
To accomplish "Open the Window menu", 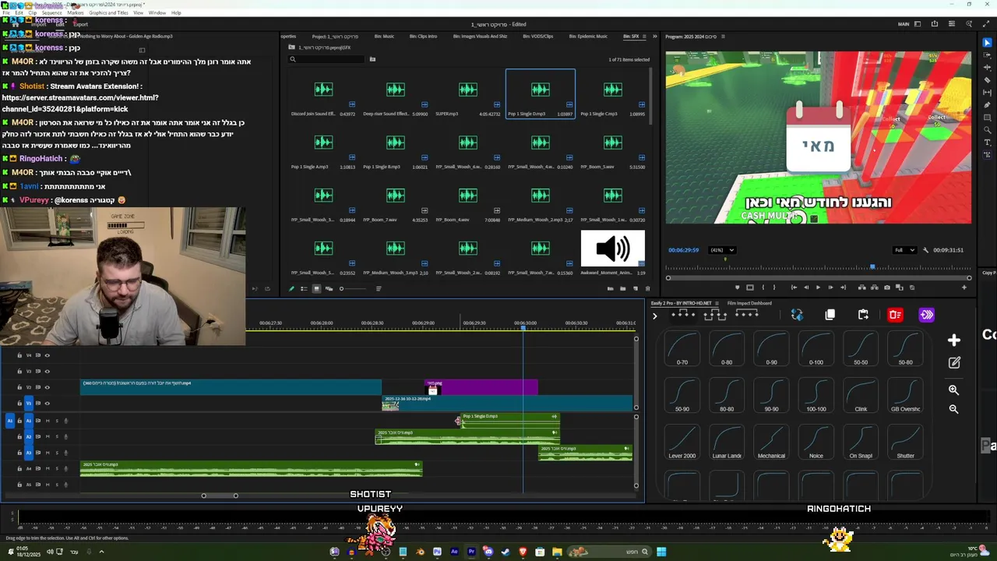I will click(157, 12).
